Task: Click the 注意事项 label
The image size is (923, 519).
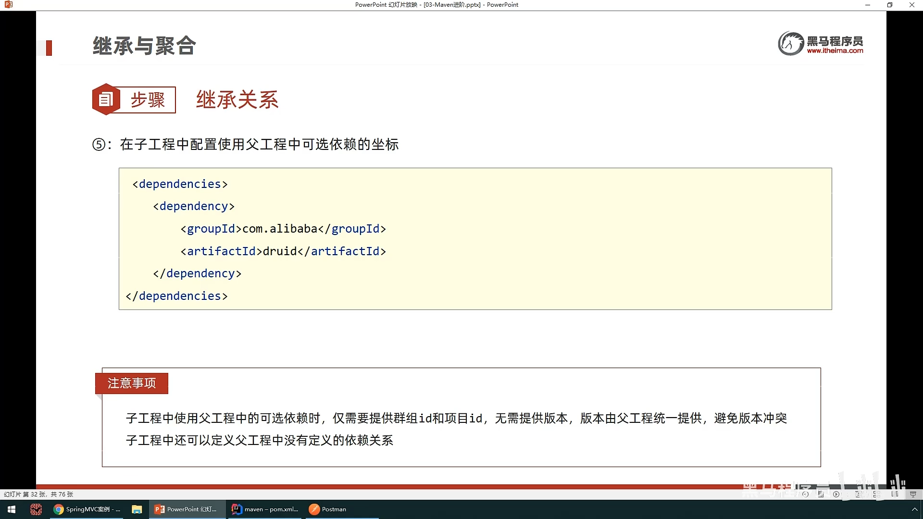Action: [x=132, y=383]
